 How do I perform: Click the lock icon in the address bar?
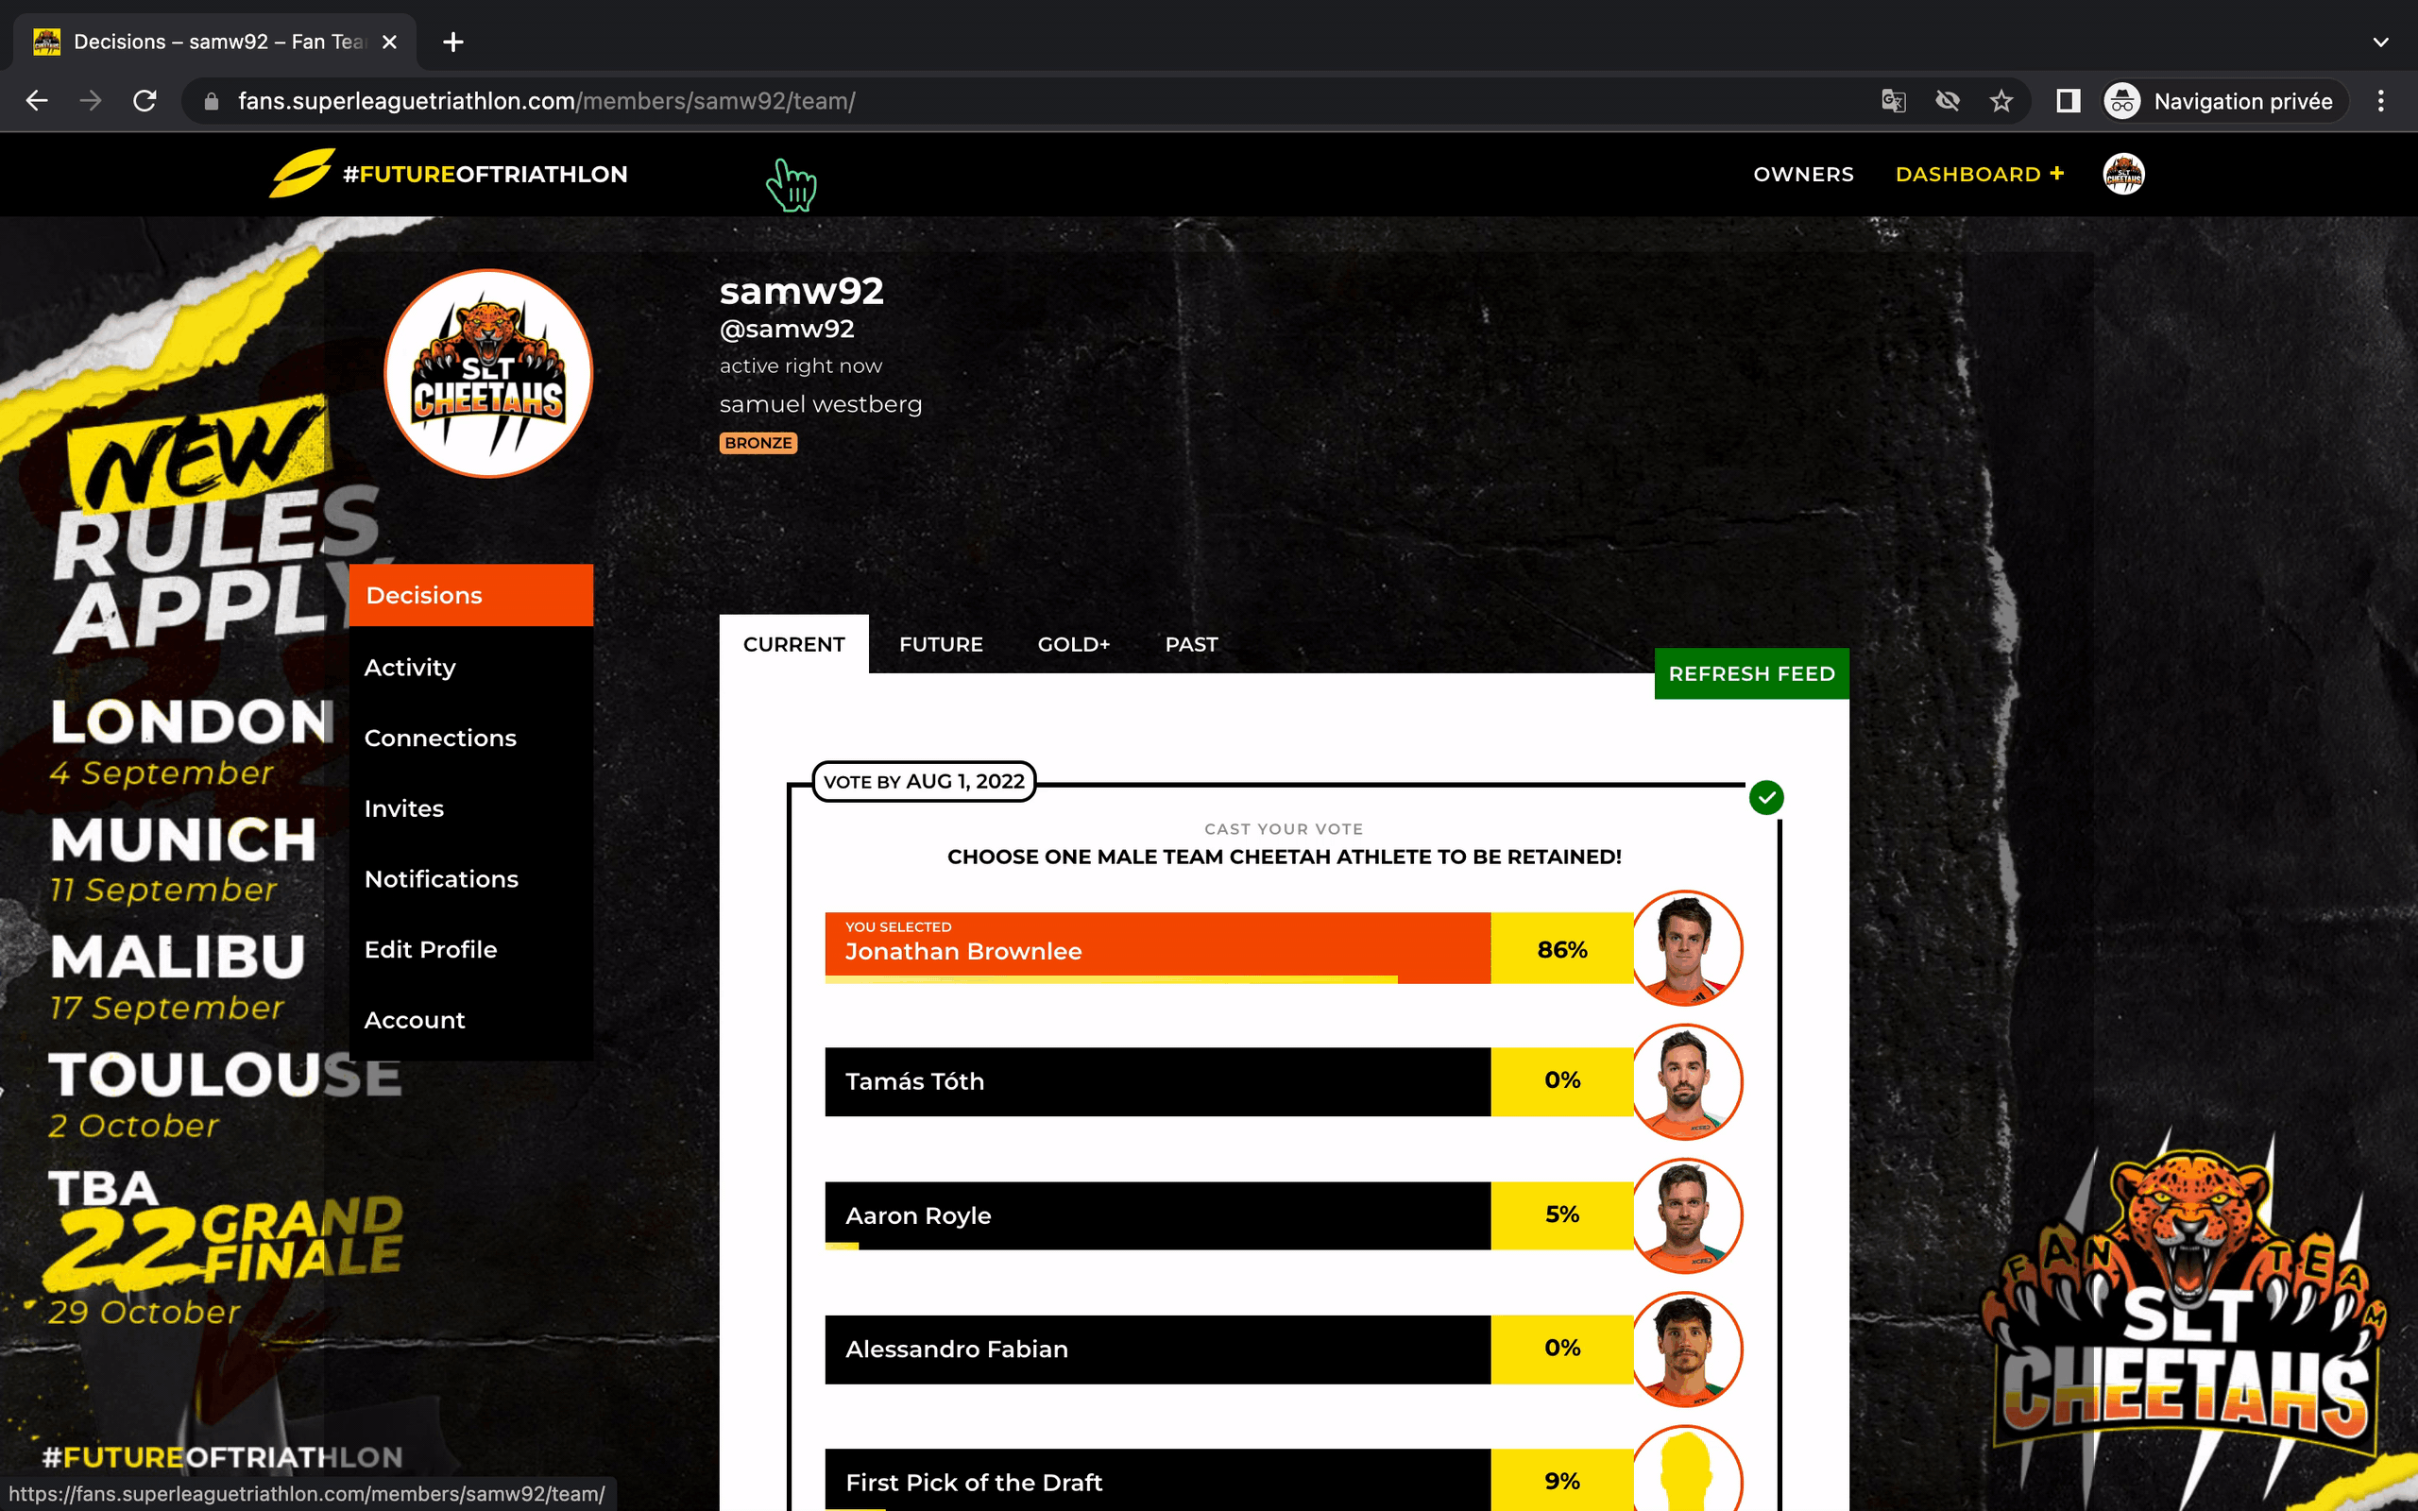point(211,101)
